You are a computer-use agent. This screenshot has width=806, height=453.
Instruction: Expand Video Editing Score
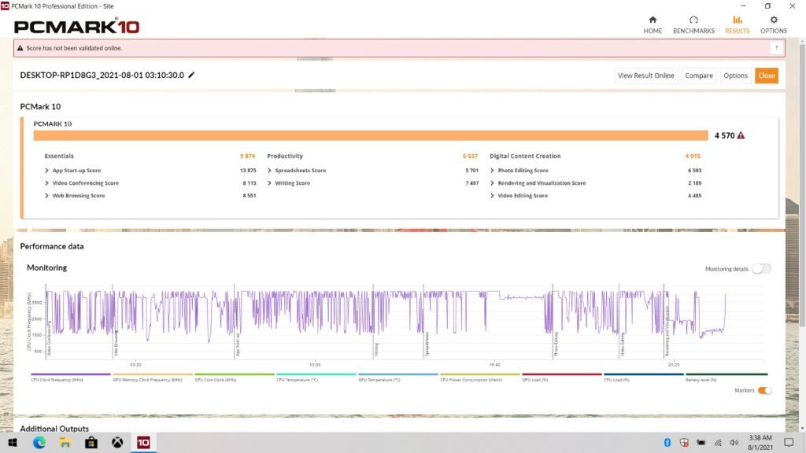pos(492,196)
